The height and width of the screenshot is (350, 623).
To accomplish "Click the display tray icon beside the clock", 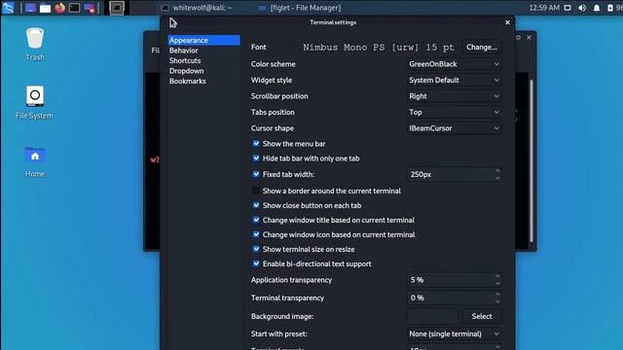I will [568, 8].
